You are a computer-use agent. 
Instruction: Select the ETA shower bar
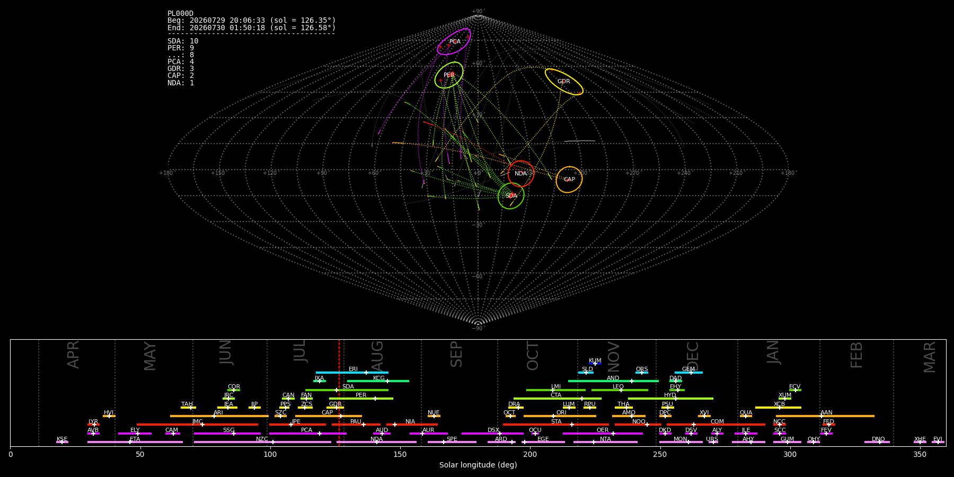tap(135, 442)
